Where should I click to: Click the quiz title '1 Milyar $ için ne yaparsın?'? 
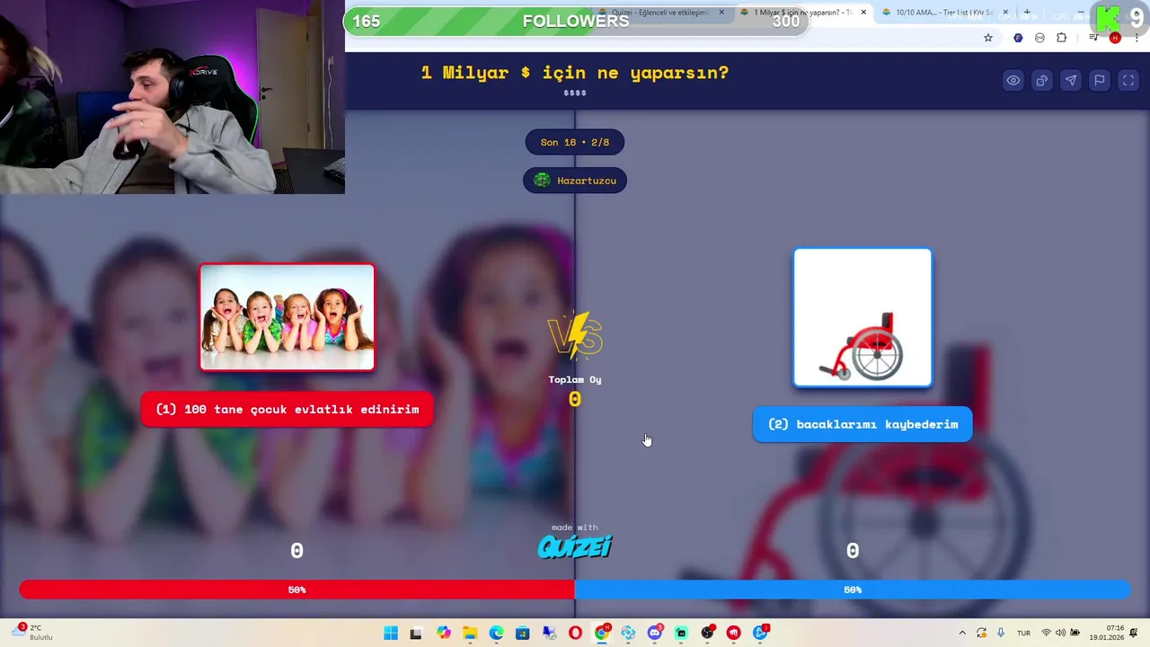pyautogui.click(x=575, y=73)
